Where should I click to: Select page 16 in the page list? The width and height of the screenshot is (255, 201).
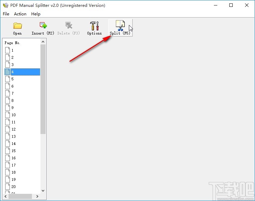22,158
